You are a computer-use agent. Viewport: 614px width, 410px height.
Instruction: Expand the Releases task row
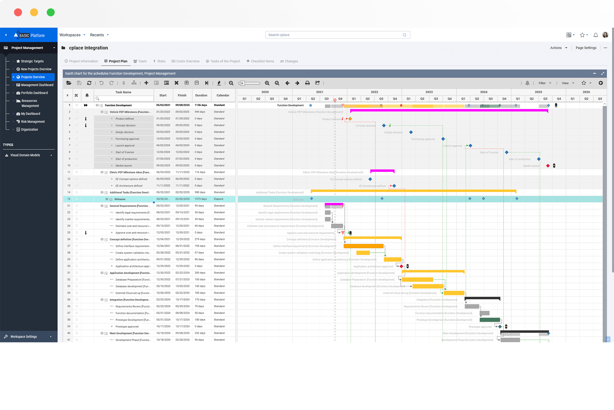coord(107,199)
